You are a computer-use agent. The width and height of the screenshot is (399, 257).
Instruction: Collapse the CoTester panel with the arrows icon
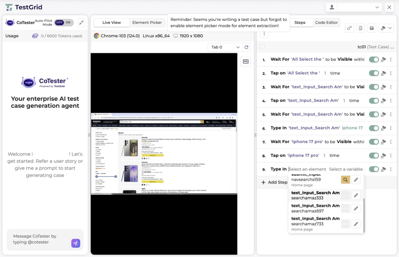point(81,22)
